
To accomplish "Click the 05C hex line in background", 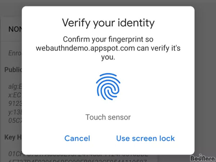I will pos(15,120).
